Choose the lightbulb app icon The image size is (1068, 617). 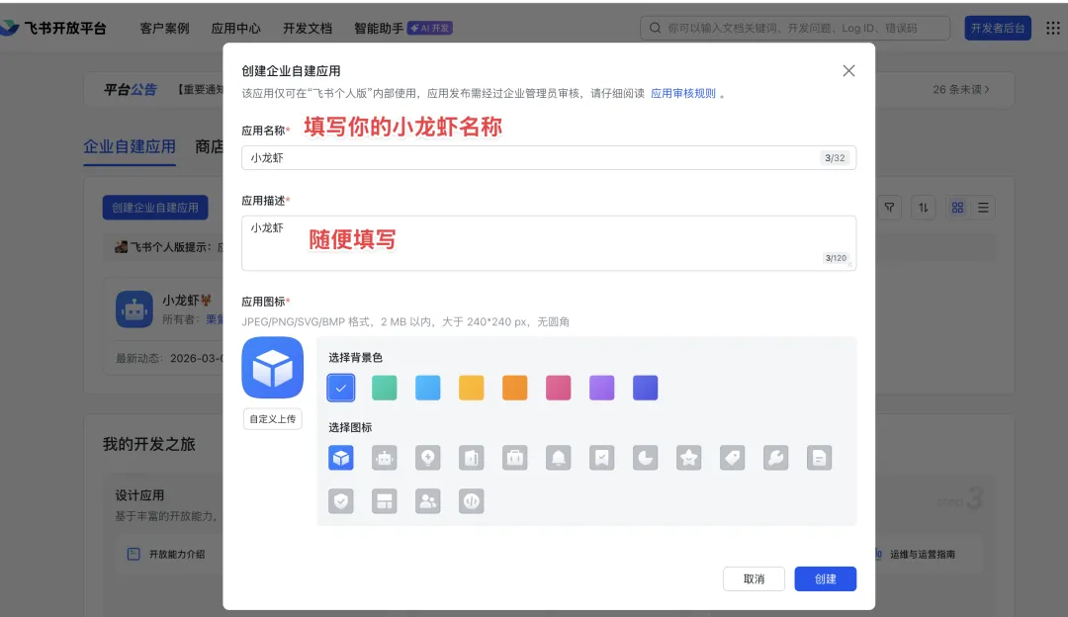click(428, 458)
